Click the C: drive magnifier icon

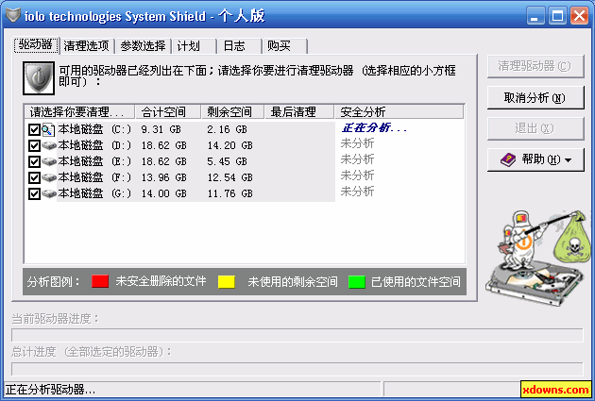48,129
